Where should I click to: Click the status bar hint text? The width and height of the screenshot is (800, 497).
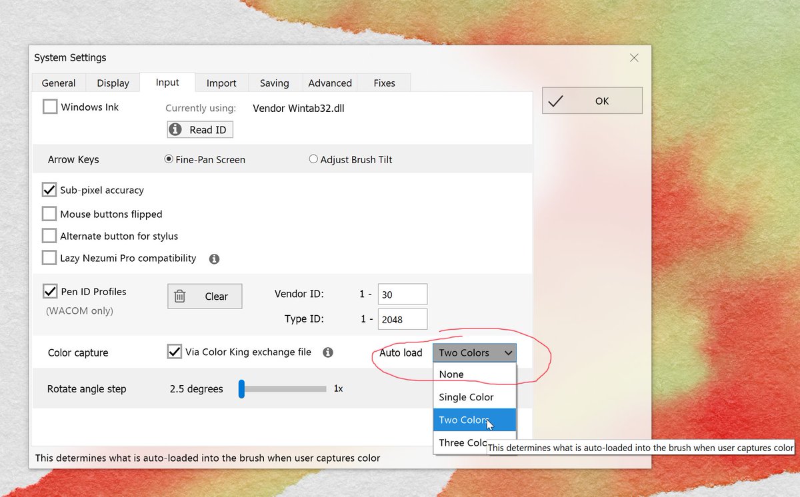(x=208, y=458)
